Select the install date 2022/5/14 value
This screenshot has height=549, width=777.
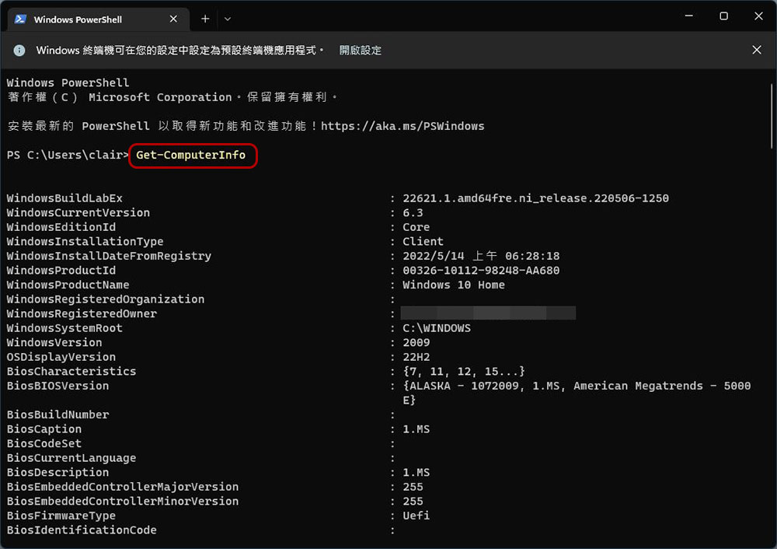[481, 256]
